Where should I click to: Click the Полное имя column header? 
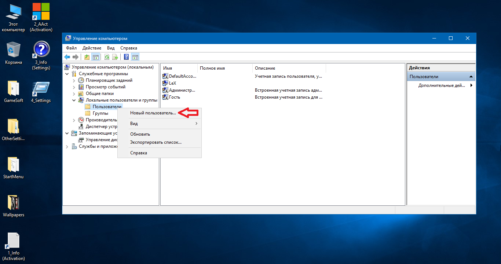[225, 68]
